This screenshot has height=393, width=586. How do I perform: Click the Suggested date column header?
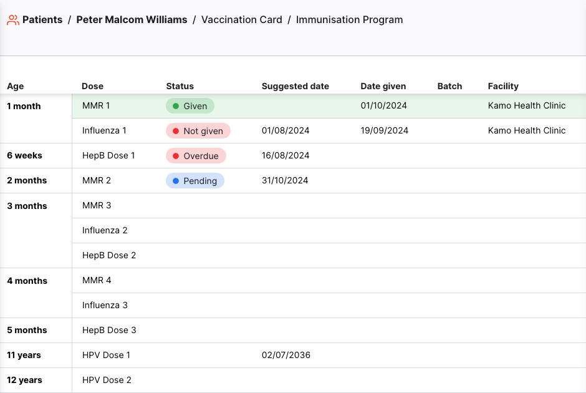pyautogui.click(x=295, y=86)
